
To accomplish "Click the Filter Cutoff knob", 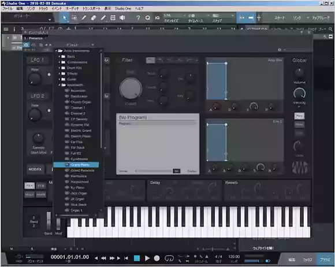I will (131, 89).
